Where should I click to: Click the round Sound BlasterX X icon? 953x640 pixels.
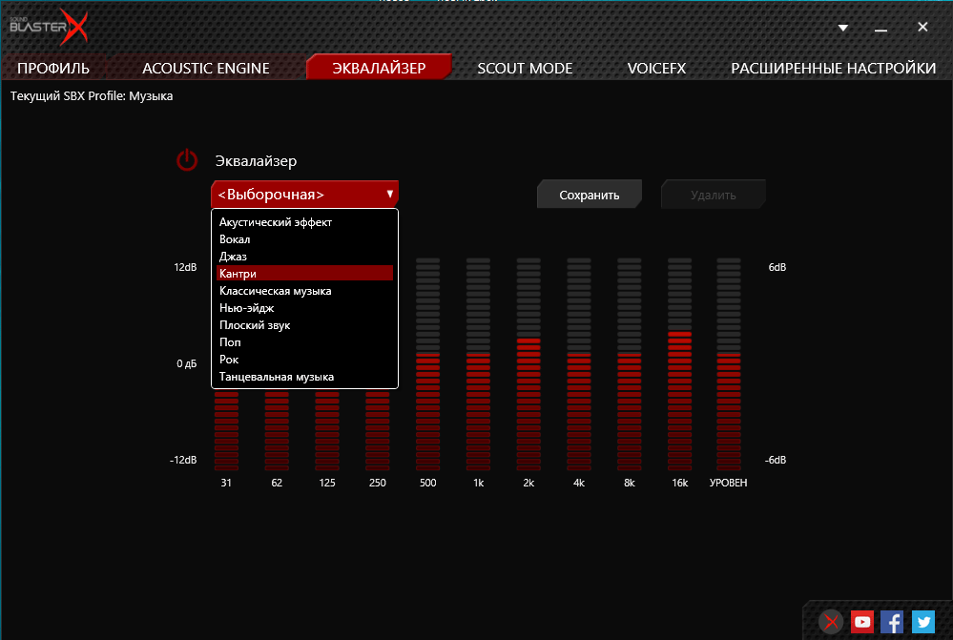click(831, 622)
